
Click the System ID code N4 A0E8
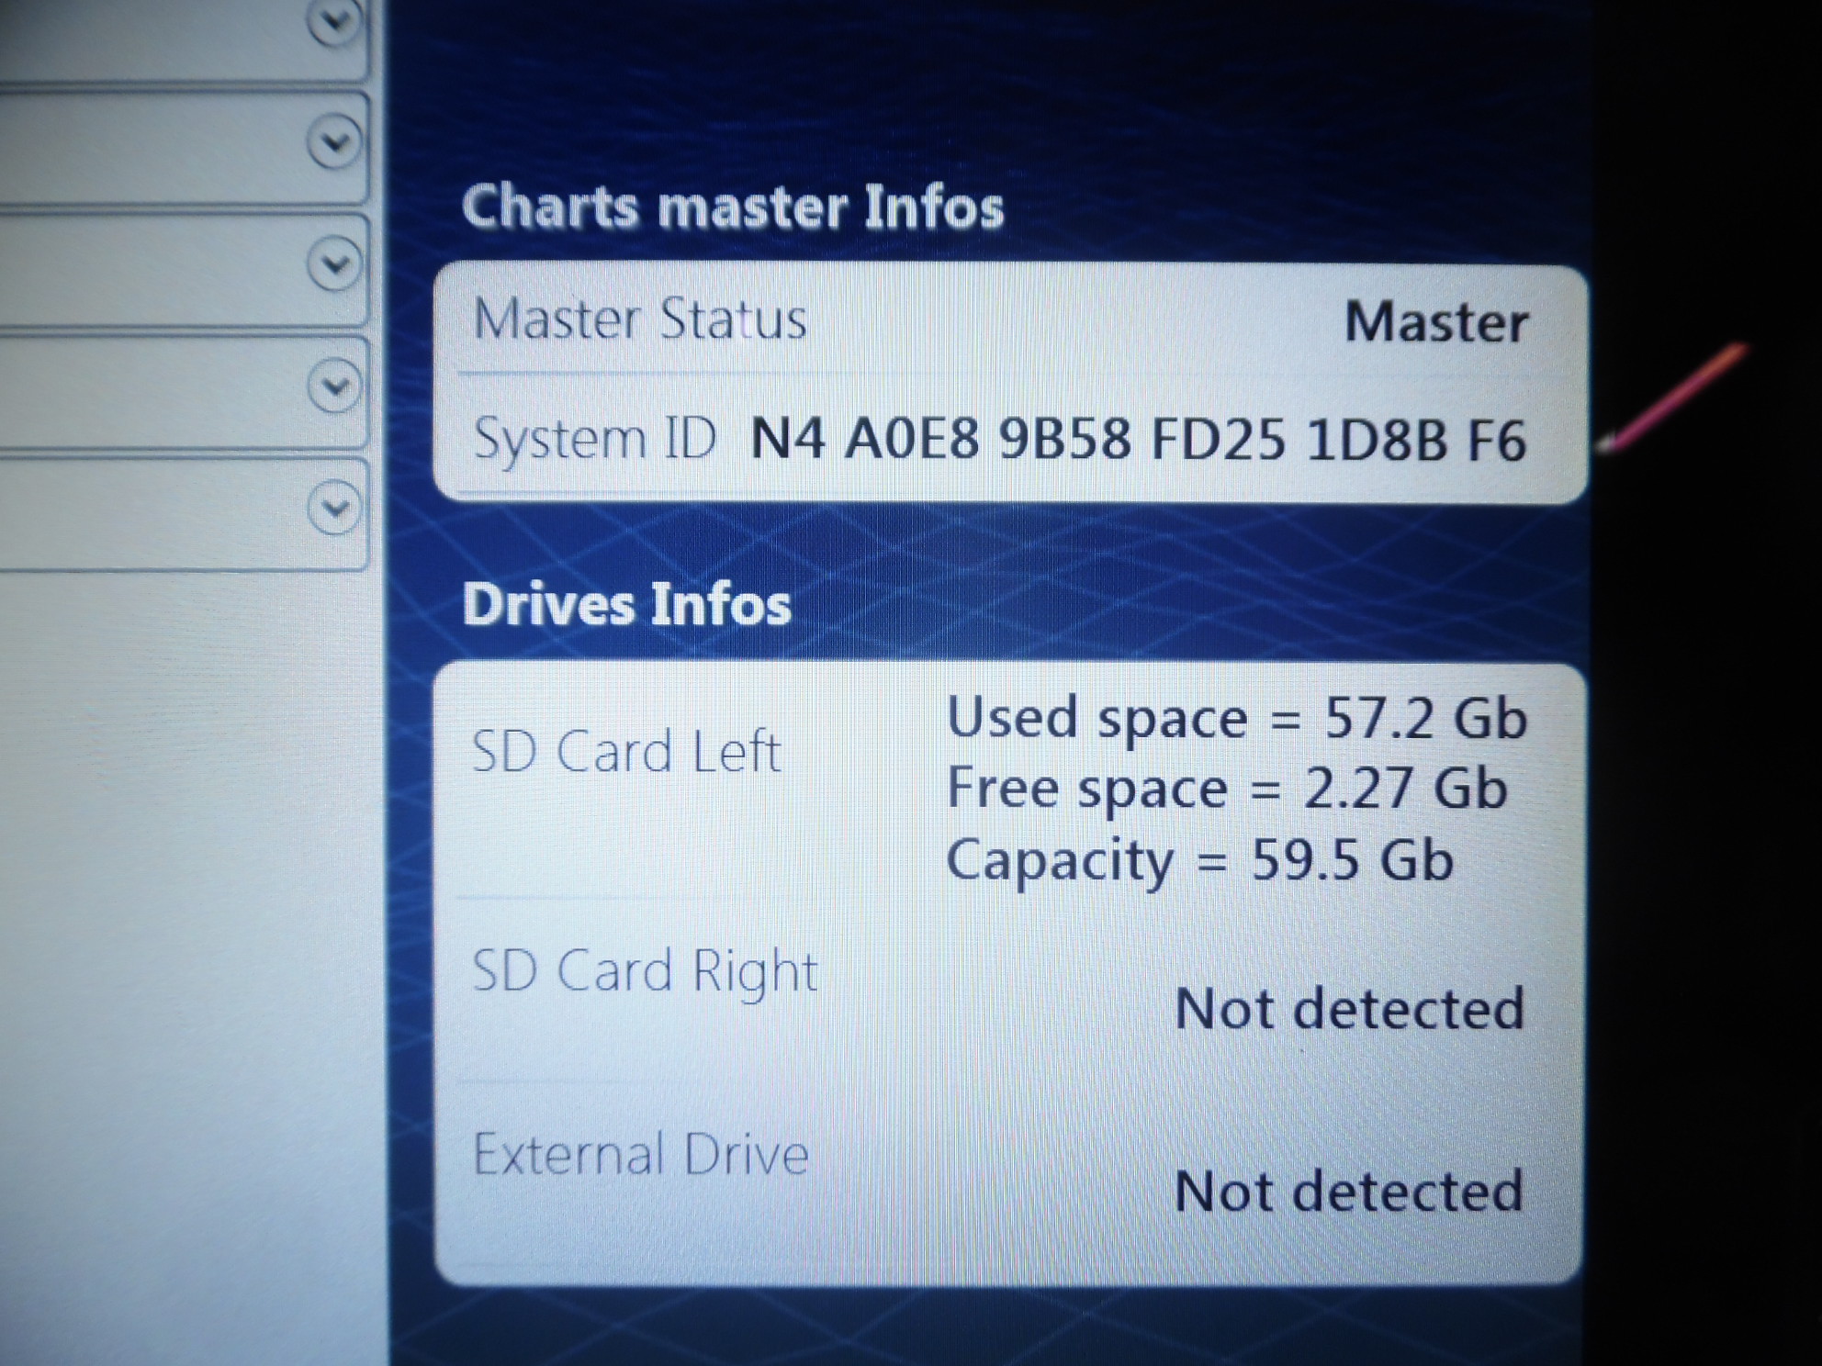click(x=1138, y=439)
